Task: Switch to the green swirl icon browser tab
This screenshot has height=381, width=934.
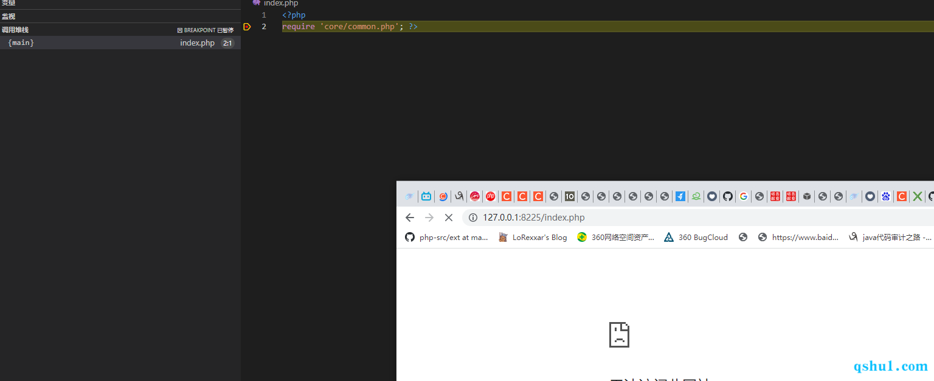Action: point(696,196)
